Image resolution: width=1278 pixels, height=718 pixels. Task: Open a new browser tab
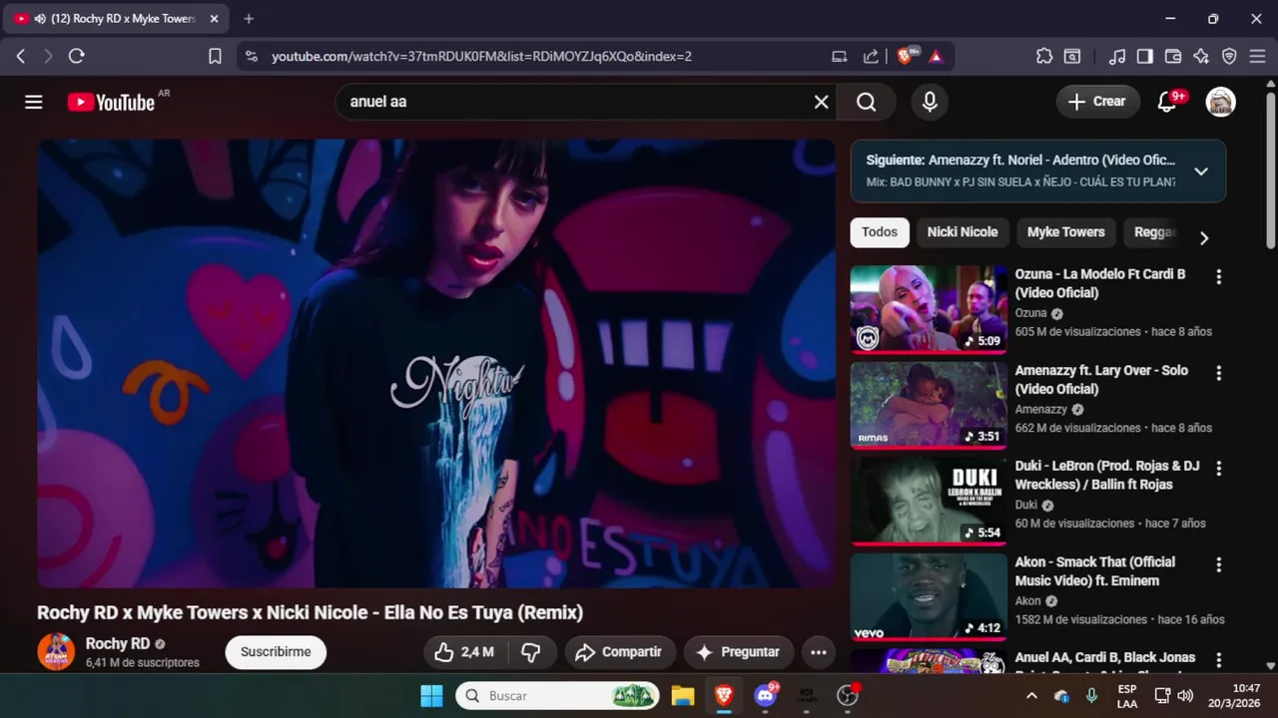click(x=249, y=19)
